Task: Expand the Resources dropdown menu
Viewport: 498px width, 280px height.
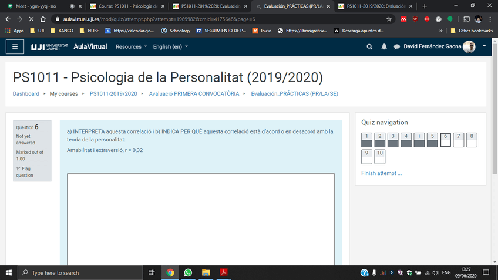Action: [131, 46]
